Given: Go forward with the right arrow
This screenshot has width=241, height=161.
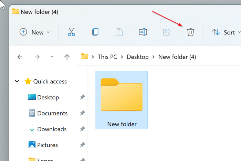Looking at the screenshot, I should point(37,57).
